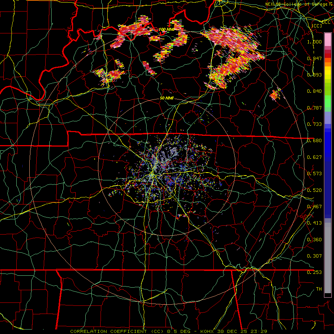
Task: Click the 0.5 DEG elevation angle text
Action: click(x=179, y=331)
